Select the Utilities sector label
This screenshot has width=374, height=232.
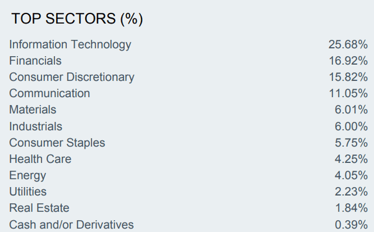27,192
